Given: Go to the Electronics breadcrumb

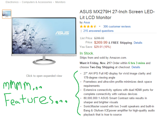Looking at the screenshot, I should (12, 2).
